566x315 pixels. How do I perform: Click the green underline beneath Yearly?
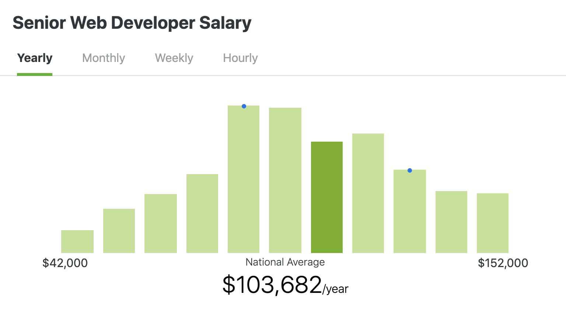[35, 74]
